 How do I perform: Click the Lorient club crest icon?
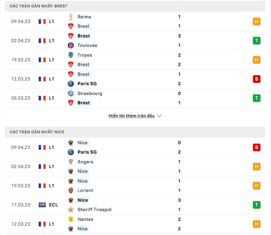point(71,190)
